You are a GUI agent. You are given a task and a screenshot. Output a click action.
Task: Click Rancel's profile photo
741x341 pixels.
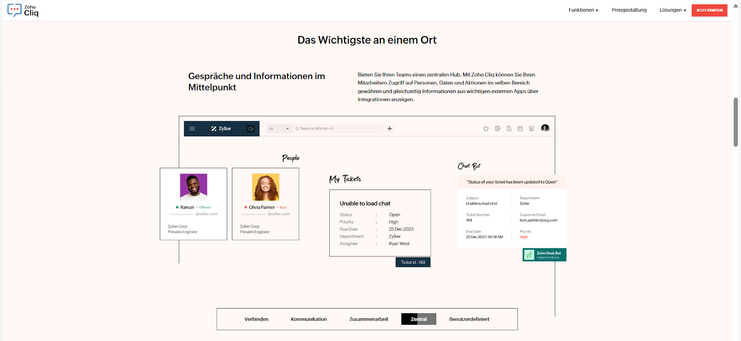point(194,187)
